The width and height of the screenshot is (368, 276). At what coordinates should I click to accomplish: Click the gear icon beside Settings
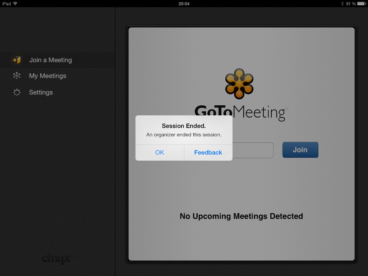click(17, 92)
